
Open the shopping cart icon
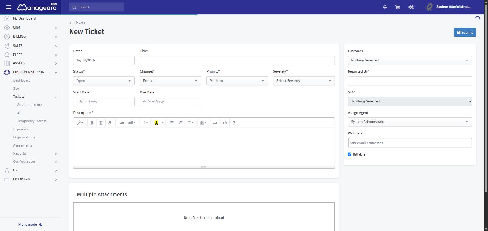(397, 7)
